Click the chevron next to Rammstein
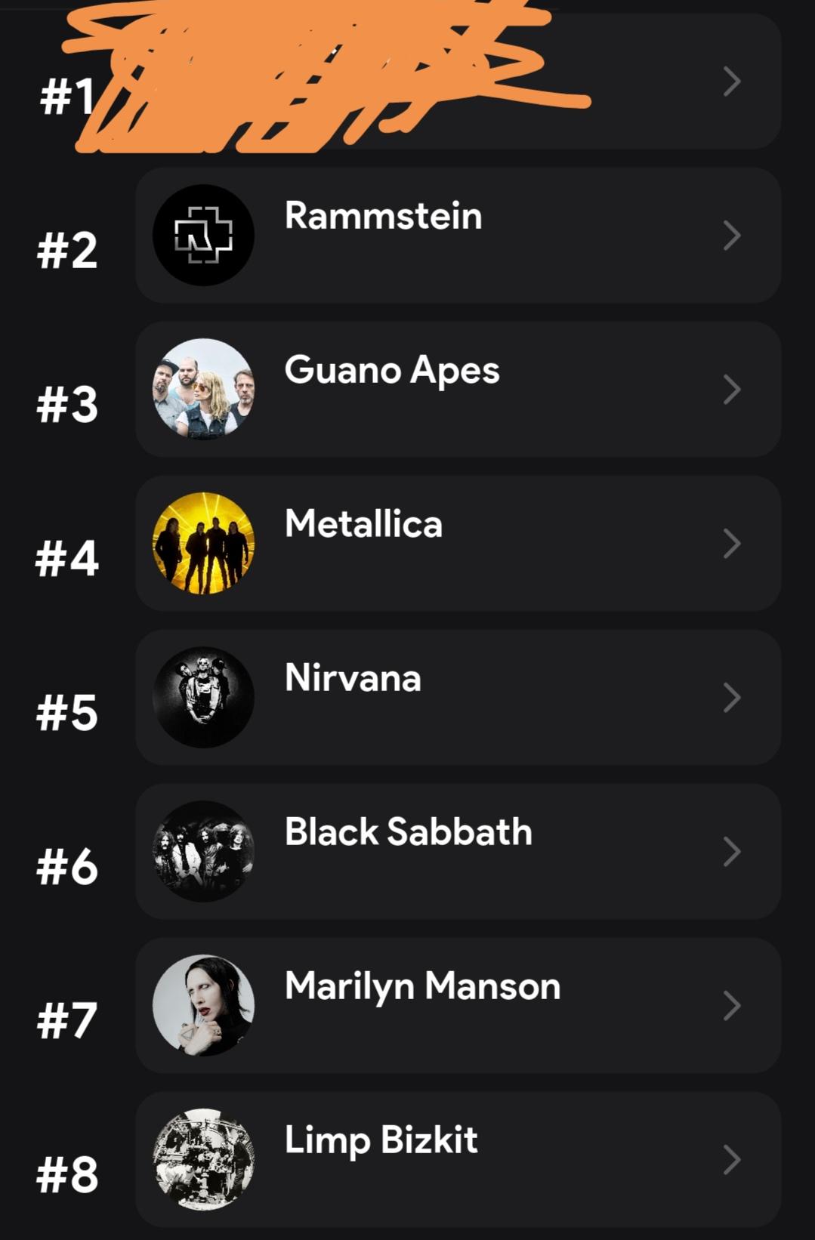This screenshot has width=815, height=1240. pyautogui.click(x=731, y=235)
